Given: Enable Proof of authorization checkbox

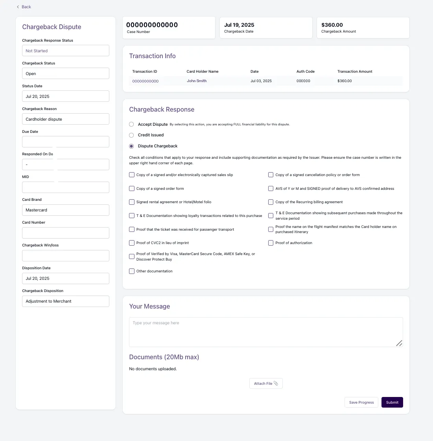Looking at the screenshot, I should coord(271,243).
